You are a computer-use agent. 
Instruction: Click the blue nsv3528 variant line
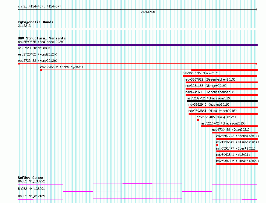pos(137,51)
